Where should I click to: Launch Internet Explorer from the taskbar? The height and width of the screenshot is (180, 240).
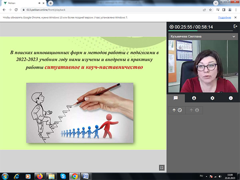click(16, 176)
